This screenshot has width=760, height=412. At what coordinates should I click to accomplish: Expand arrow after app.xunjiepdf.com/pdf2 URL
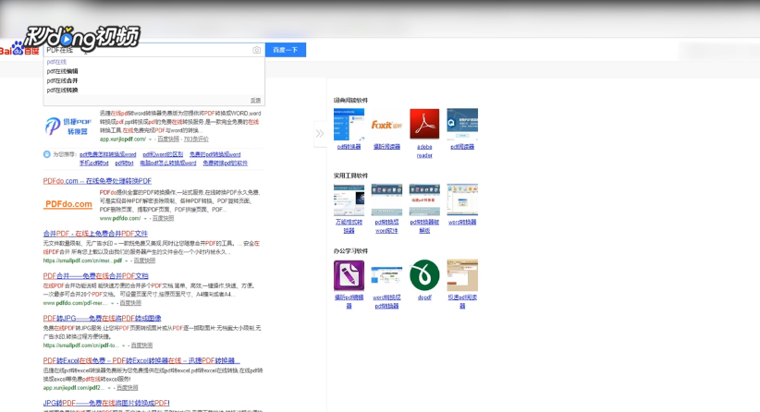point(109,388)
